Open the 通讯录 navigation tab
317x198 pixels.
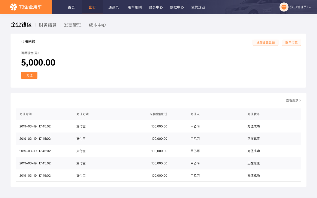click(x=113, y=7)
